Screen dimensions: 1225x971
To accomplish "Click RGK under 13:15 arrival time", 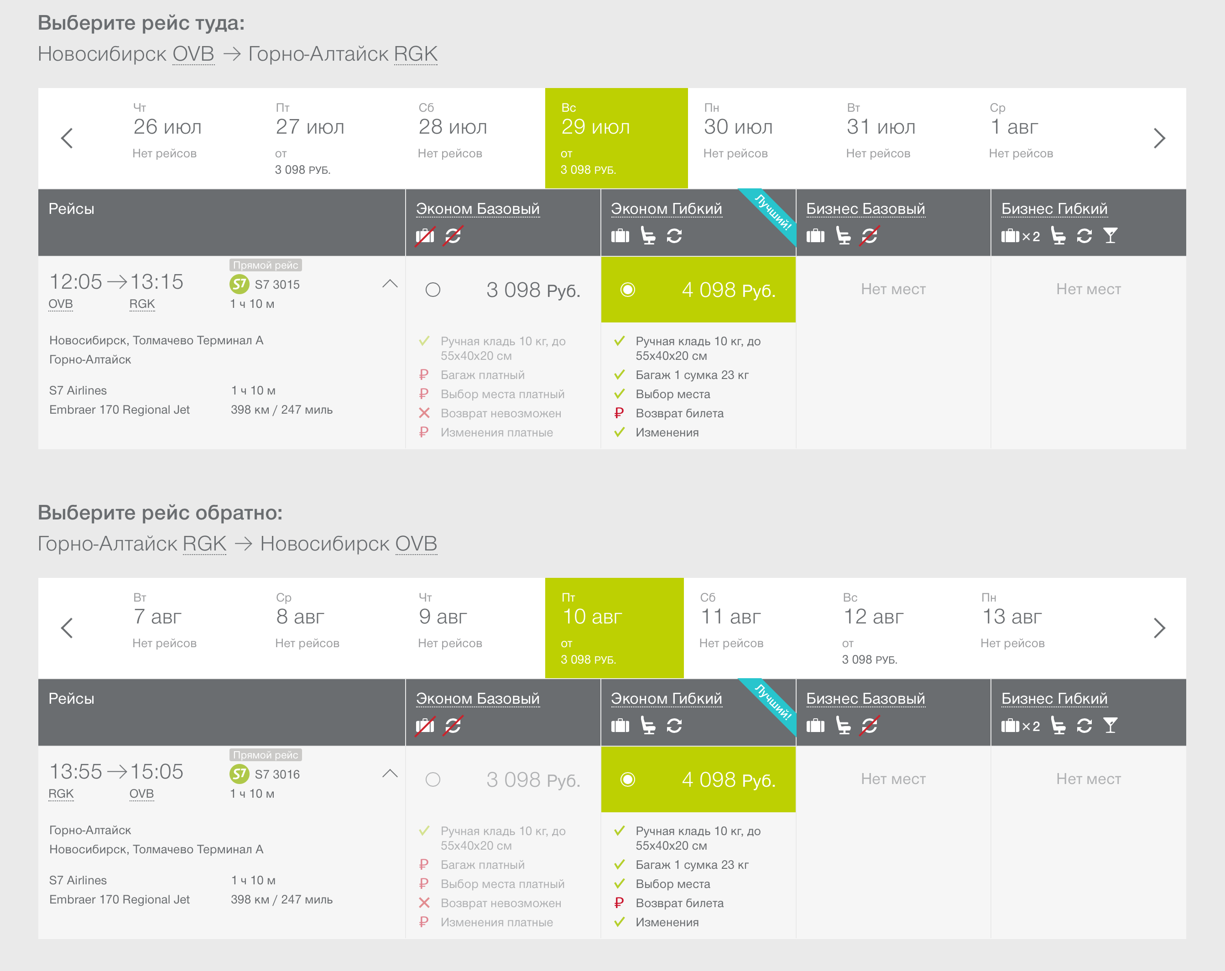I will pyautogui.click(x=142, y=304).
